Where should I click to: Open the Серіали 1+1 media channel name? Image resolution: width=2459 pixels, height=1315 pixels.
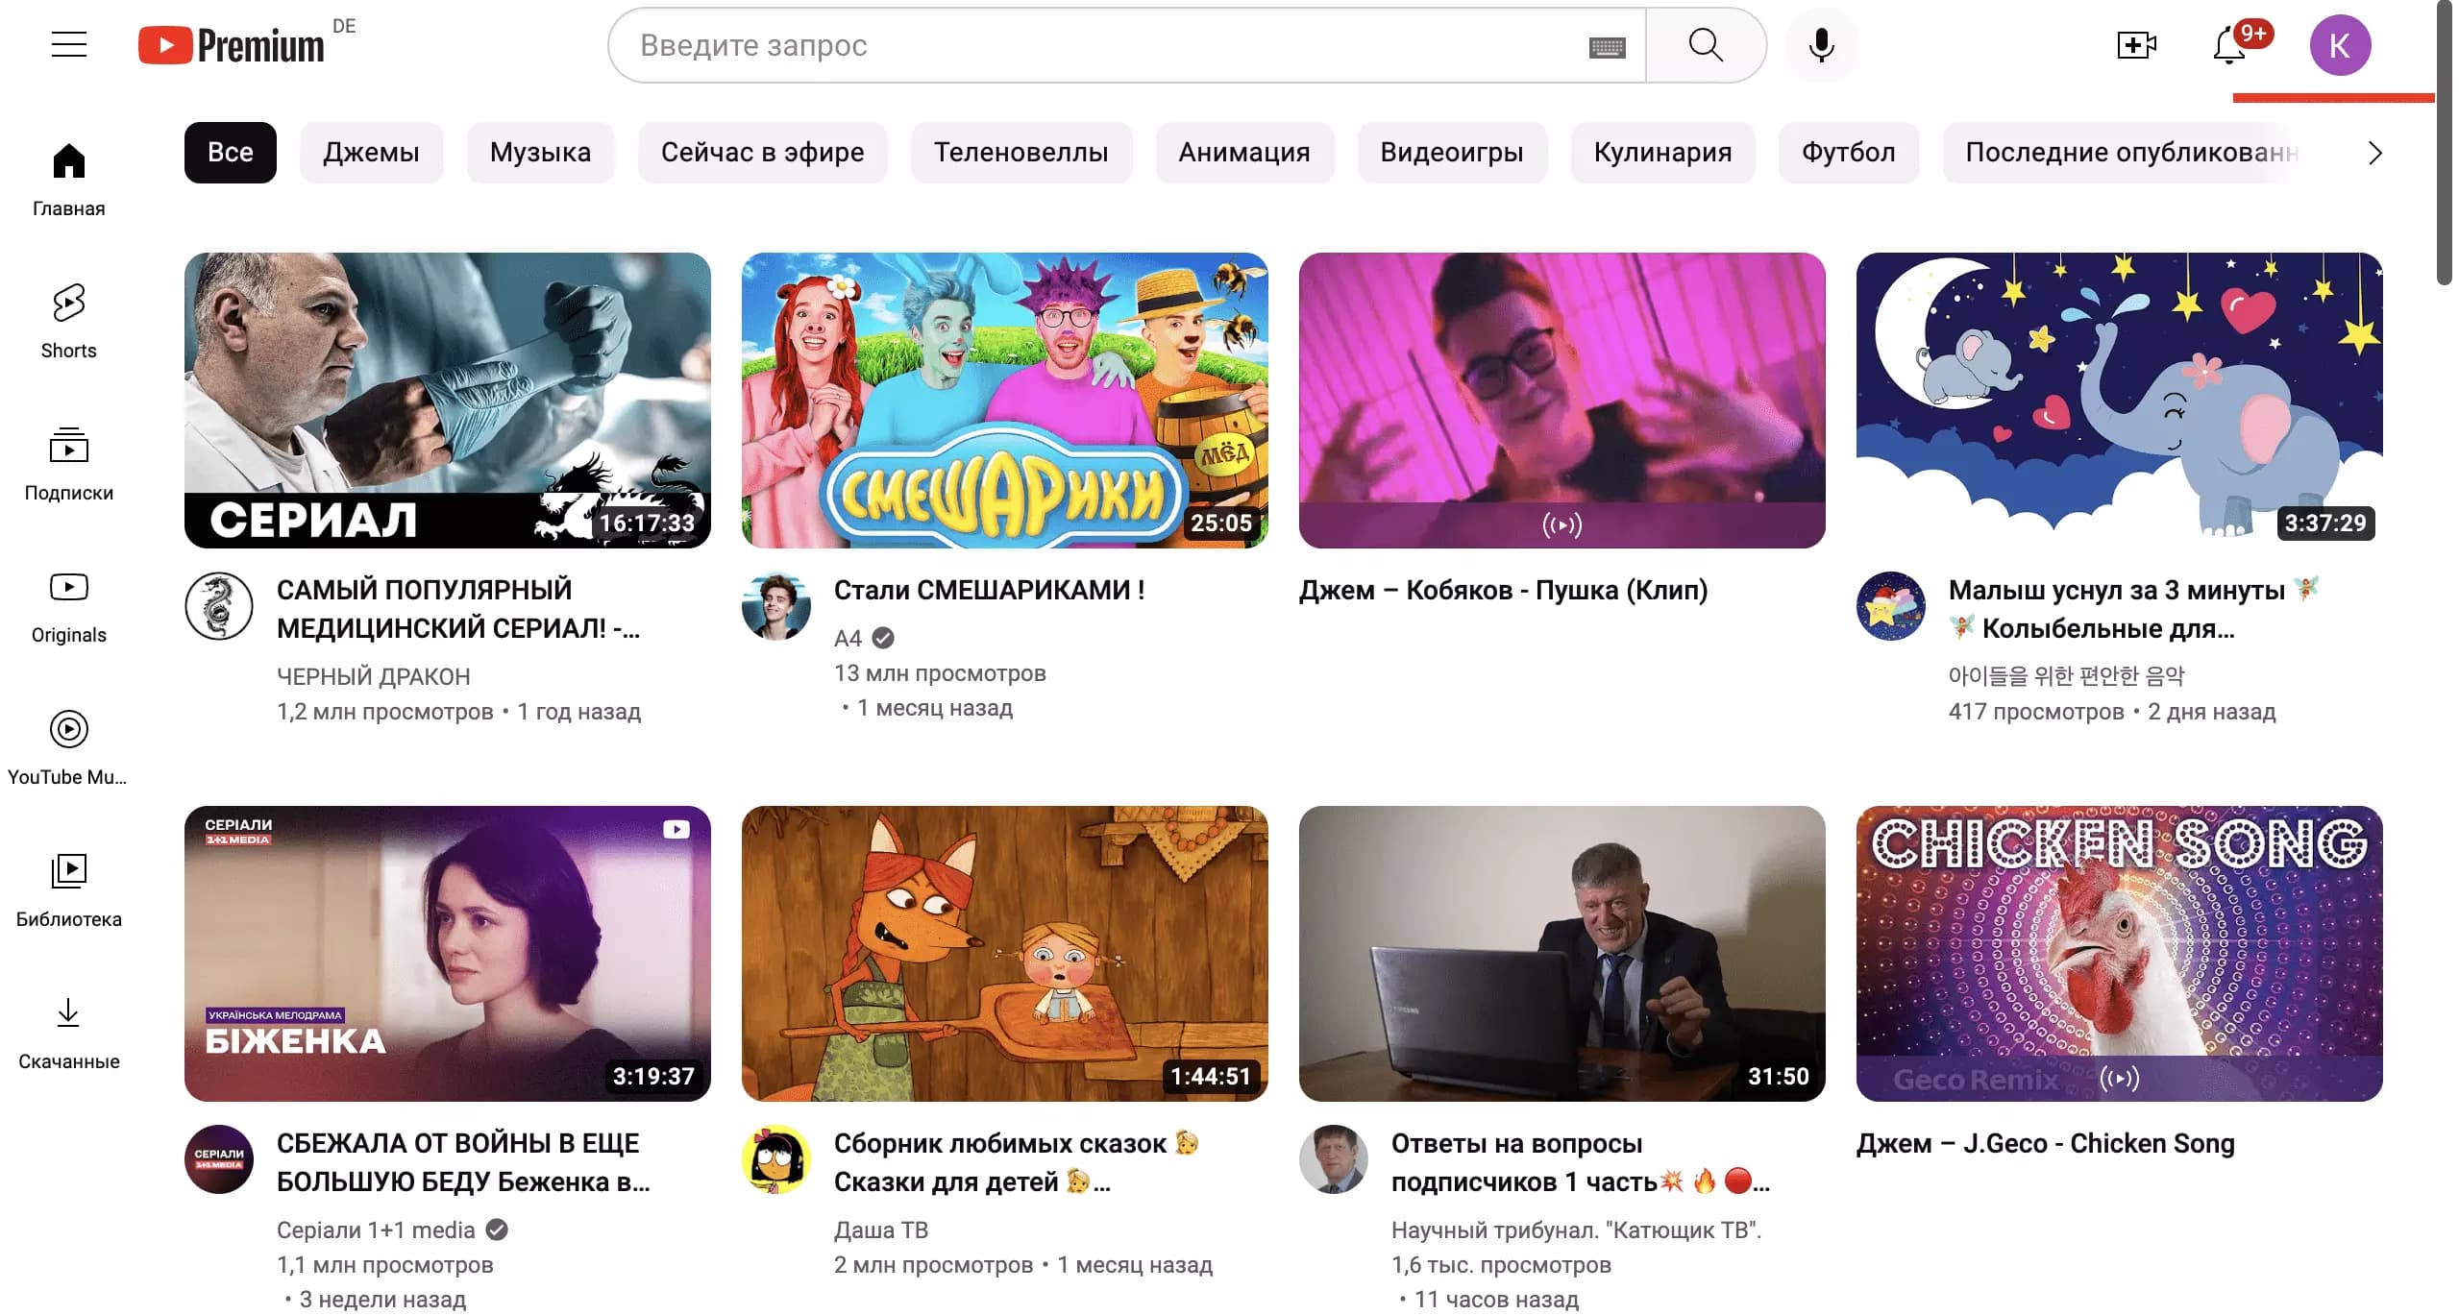point(376,1230)
